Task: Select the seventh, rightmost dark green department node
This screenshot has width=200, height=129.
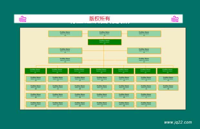Action: (167, 71)
